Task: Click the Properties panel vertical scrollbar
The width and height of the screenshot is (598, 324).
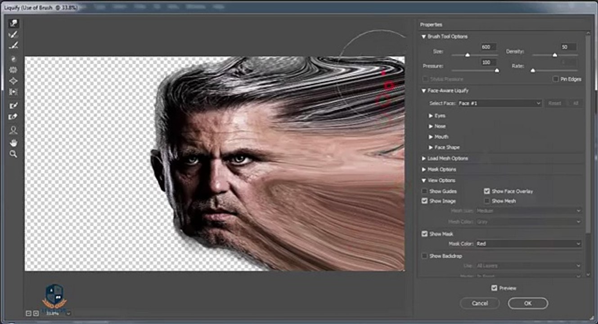Action: click(589, 135)
